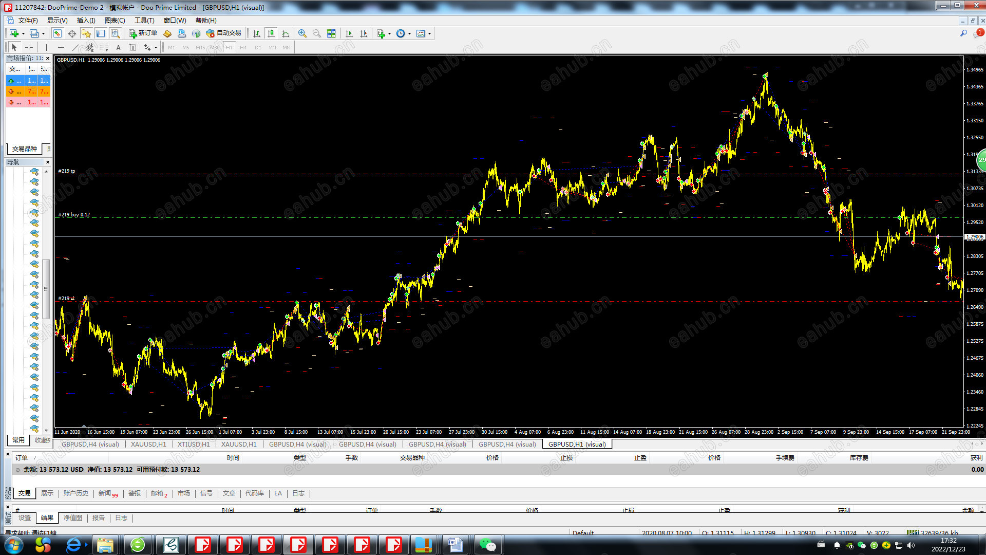Select the candlestick chart type icon
This screenshot has height=555, width=986.
(x=271, y=33)
